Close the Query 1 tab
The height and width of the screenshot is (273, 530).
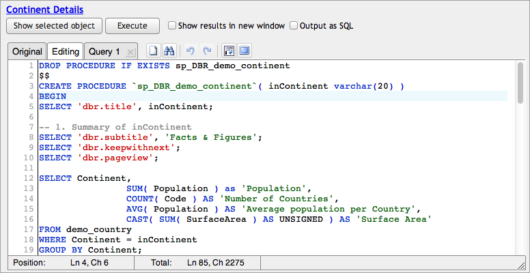(x=130, y=52)
